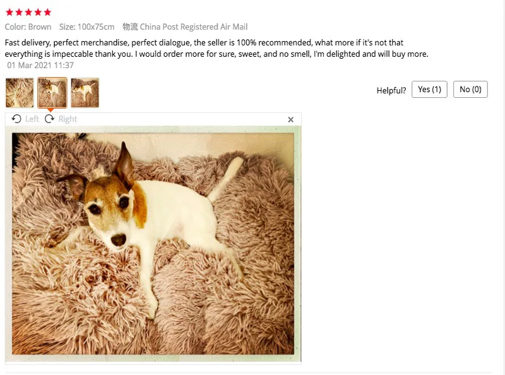505x375 pixels.
Task: Mark review helpful with Yes (1)
Action: [x=429, y=89]
